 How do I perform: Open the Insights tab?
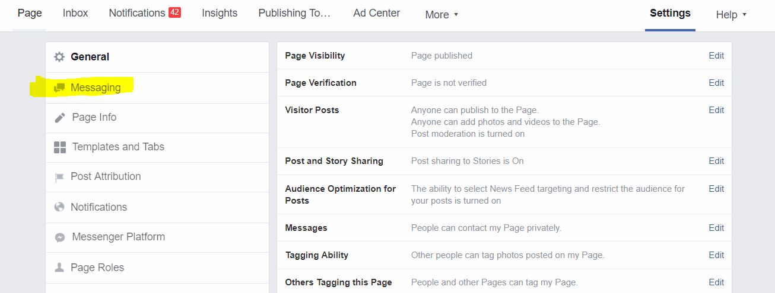(x=220, y=13)
